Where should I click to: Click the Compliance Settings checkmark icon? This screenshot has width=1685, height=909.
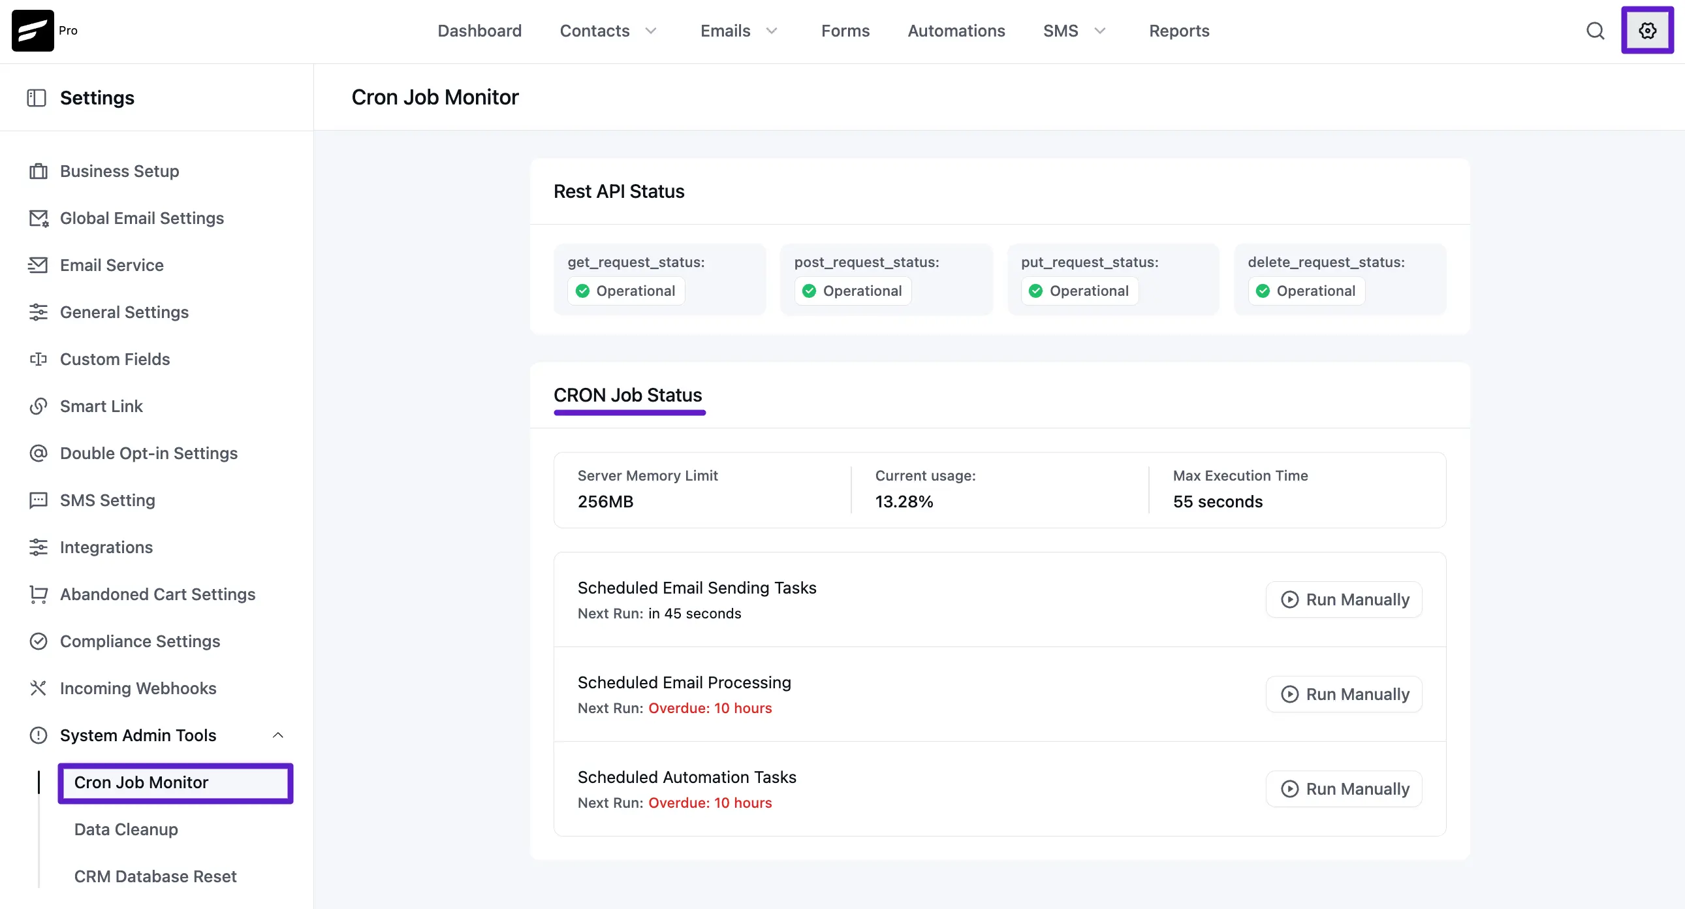pos(39,642)
